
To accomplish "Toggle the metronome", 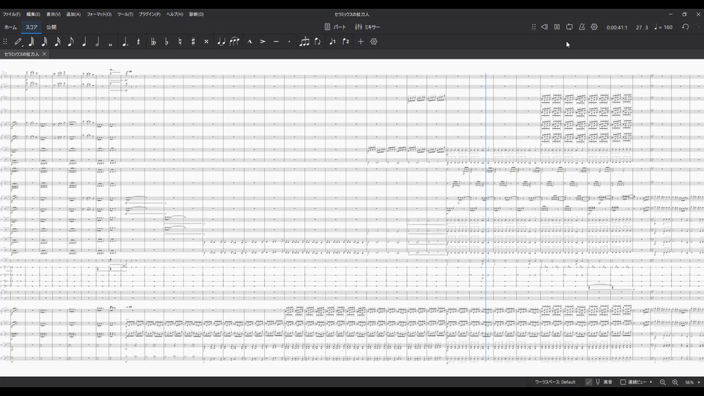I will click(x=582, y=27).
